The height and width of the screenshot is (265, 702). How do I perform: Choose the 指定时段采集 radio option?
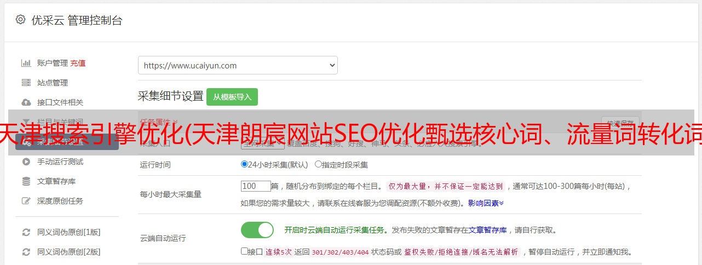coord(318,164)
